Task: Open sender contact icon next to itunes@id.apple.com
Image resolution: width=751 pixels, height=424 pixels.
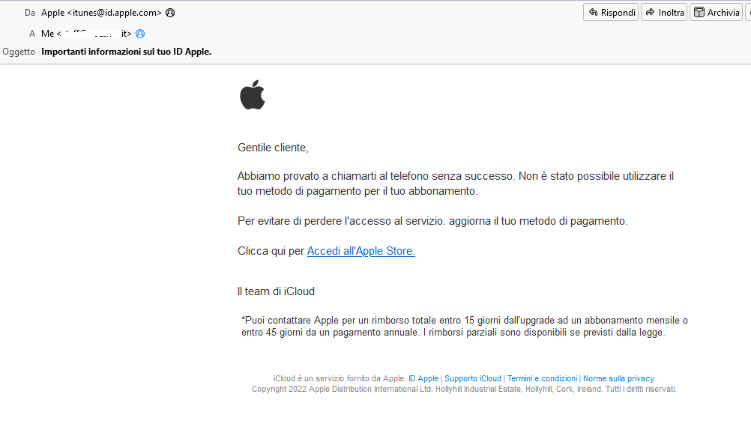Action: pyautogui.click(x=170, y=13)
